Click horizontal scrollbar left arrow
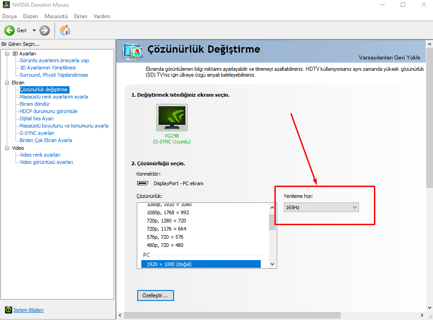 (120, 315)
